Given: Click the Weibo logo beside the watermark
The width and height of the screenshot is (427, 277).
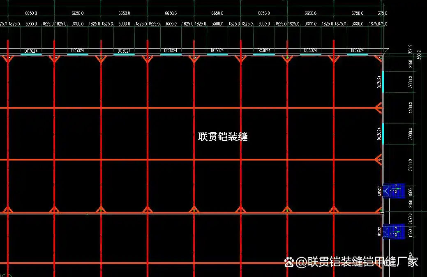Looking at the screenshot, I should coord(290,262).
